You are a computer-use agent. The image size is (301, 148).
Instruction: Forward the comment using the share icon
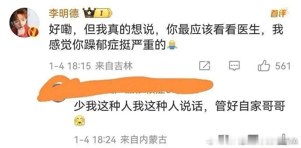(205, 66)
